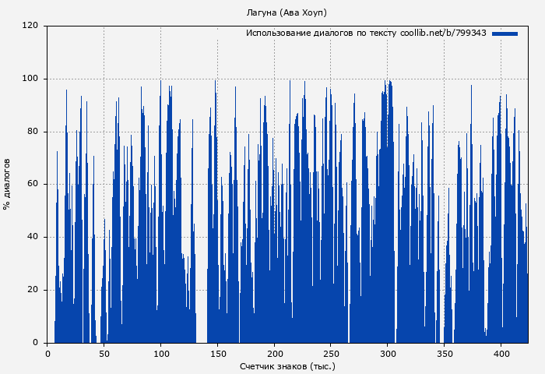545x374 pixels.
Task: Click the x-axis tick label 50
Action: [104, 353]
